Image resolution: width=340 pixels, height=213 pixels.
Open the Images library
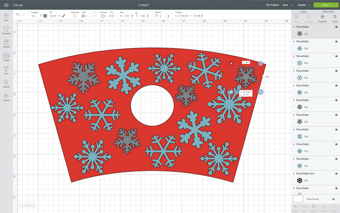pos(6,57)
